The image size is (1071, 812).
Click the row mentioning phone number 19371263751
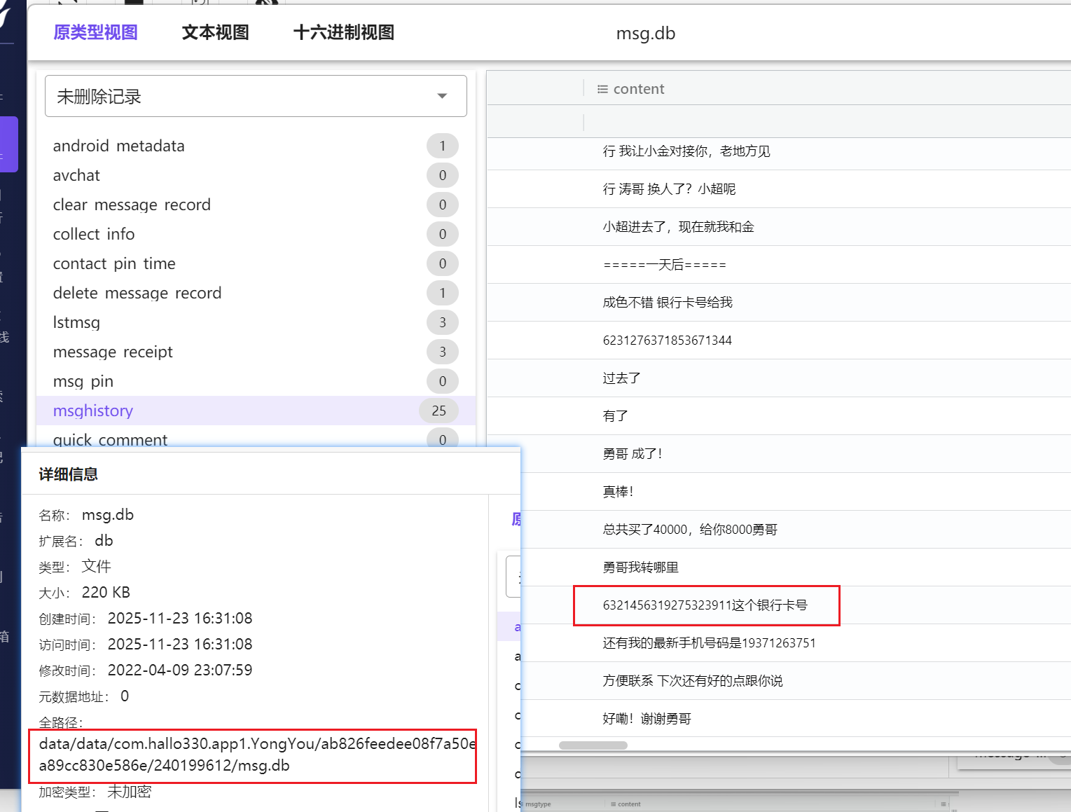click(709, 643)
